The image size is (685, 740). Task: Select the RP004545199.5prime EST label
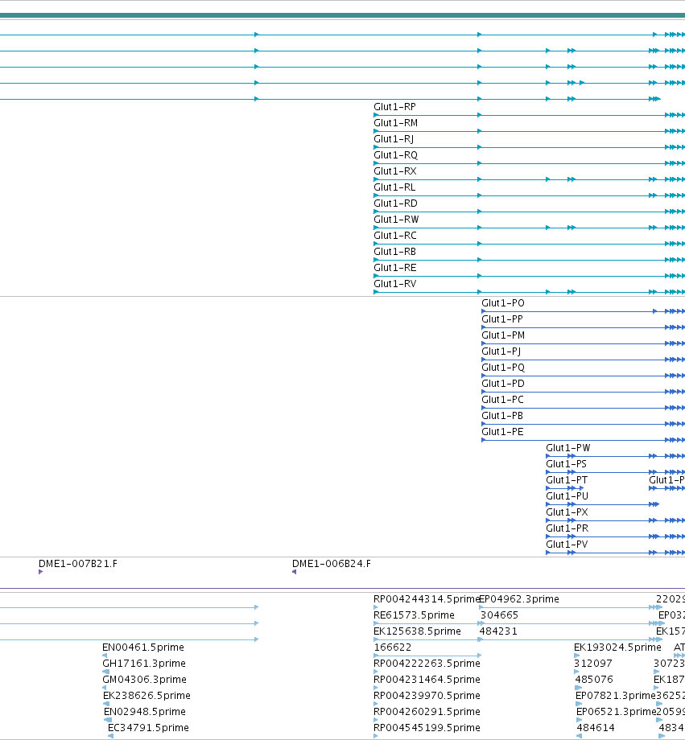pyautogui.click(x=427, y=727)
